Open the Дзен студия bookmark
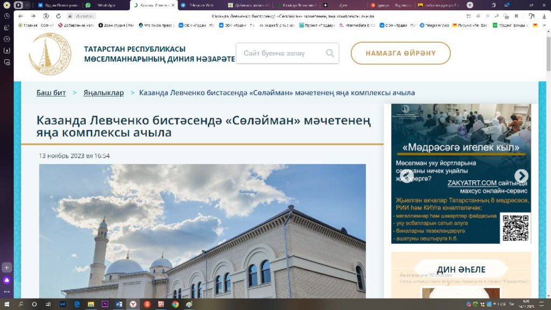 (x=116, y=25)
